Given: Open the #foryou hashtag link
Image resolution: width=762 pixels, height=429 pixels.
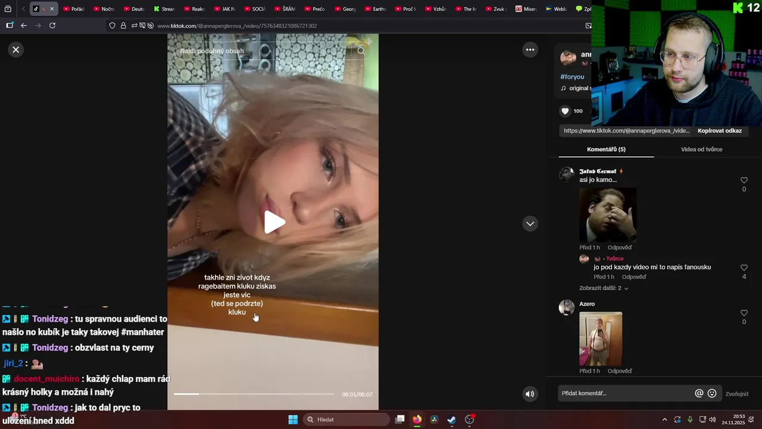Looking at the screenshot, I should click(572, 77).
